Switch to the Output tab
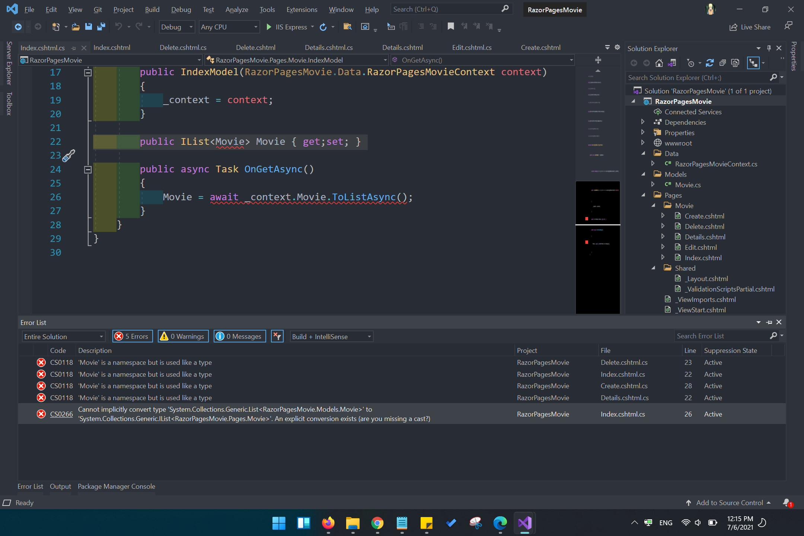 [60, 486]
